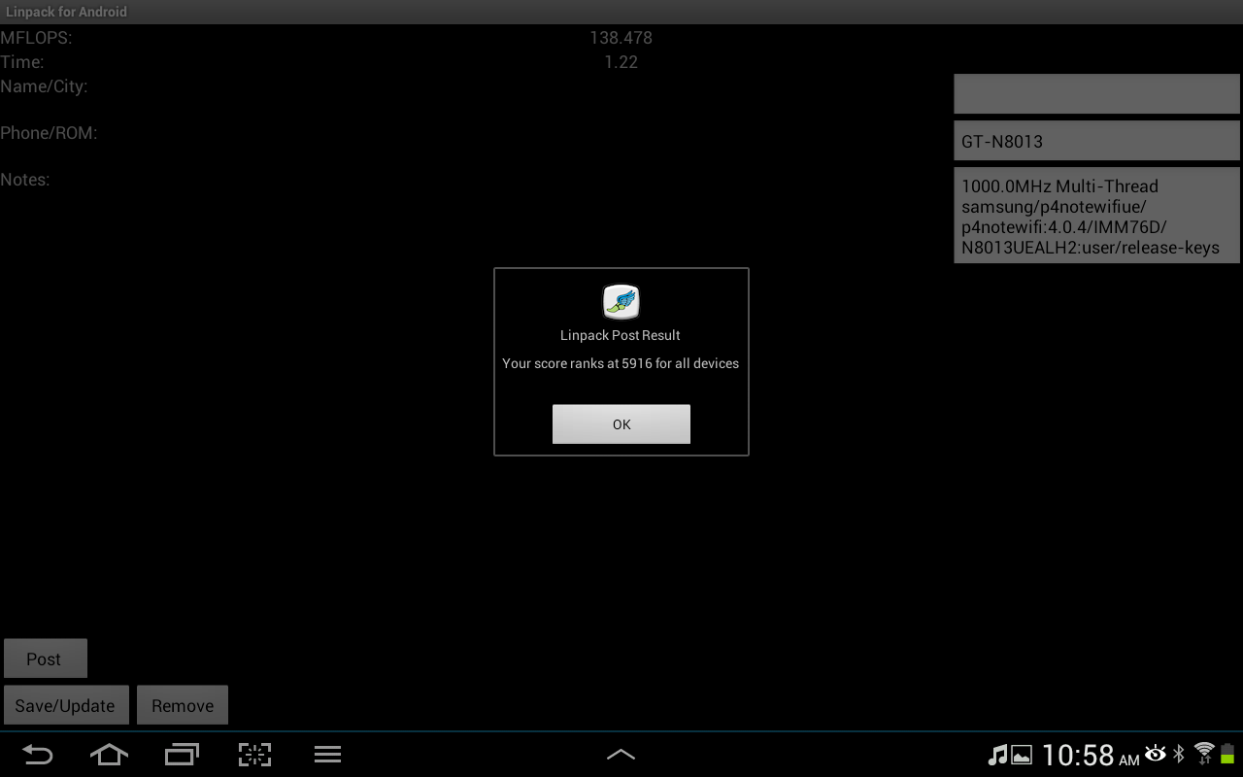This screenshot has height=777, width=1243.
Task: Click the 'Linpack for Android' title
Action: (66, 12)
